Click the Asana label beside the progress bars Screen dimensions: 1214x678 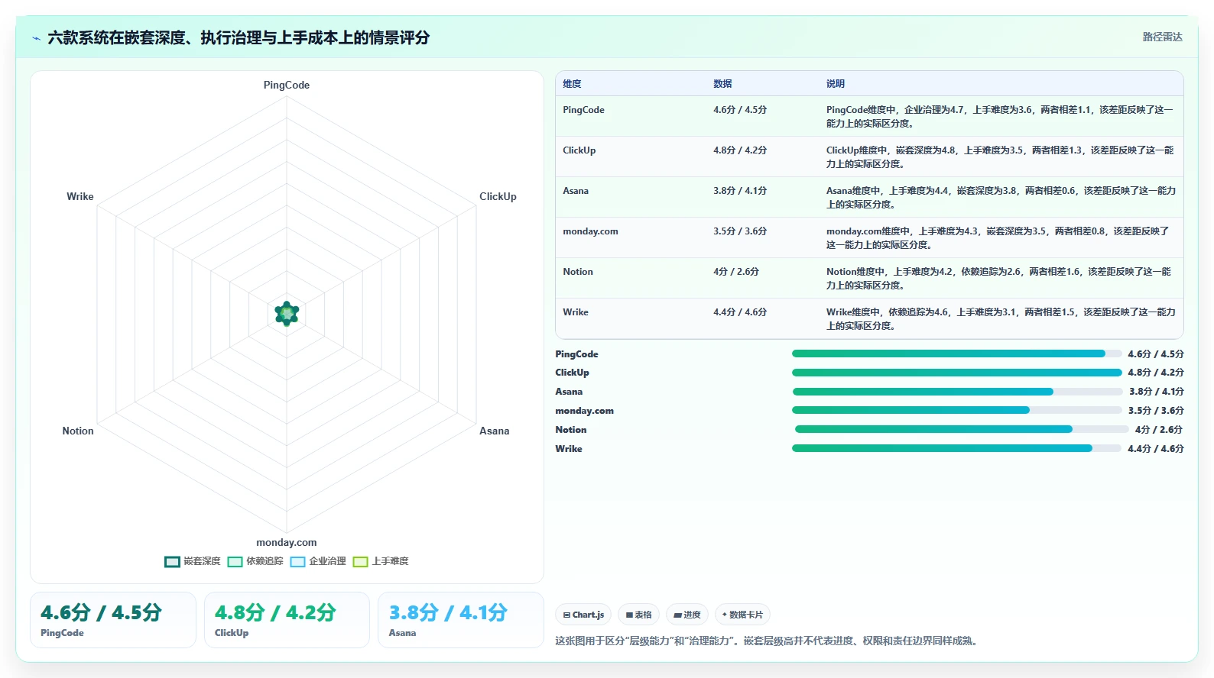click(569, 392)
